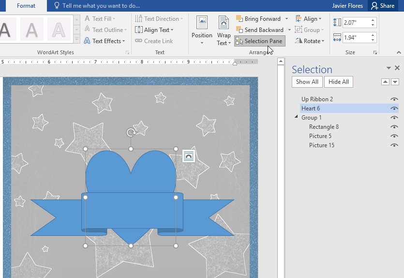This screenshot has height=278, width=404.
Task: Open the Text Effects dropdown
Action: tap(105, 41)
